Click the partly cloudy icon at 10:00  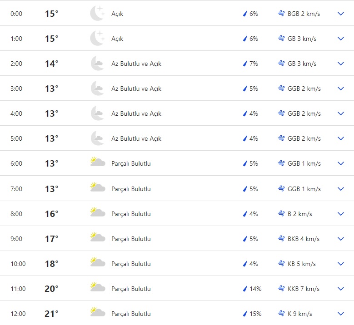(x=97, y=262)
